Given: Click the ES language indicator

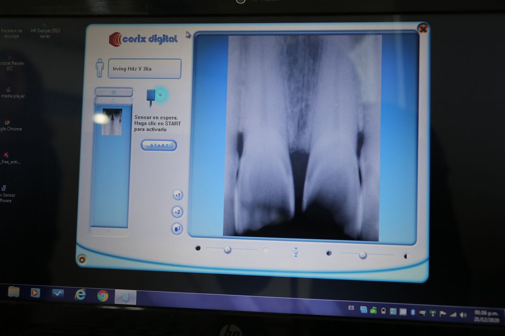Looking at the screenshot, I should [x=351, y=308].
